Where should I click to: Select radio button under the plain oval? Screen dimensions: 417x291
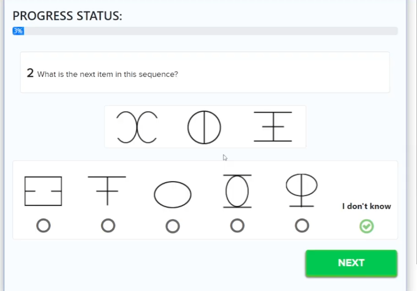(x=173, y=227)
